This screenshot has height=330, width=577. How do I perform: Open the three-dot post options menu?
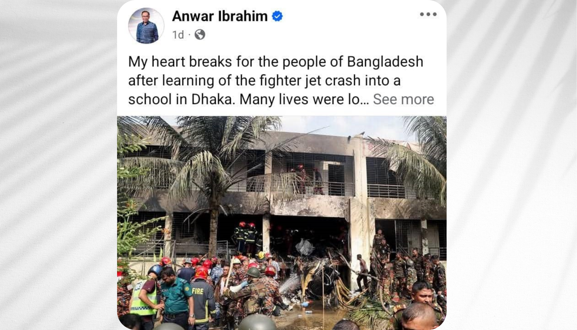point(428,14)
